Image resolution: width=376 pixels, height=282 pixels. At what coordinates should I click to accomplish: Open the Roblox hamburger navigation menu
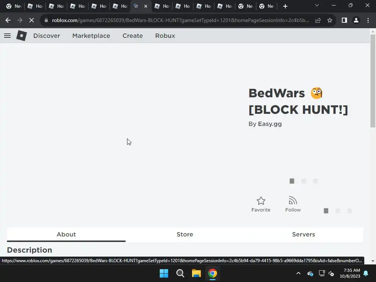coord(7,36)
